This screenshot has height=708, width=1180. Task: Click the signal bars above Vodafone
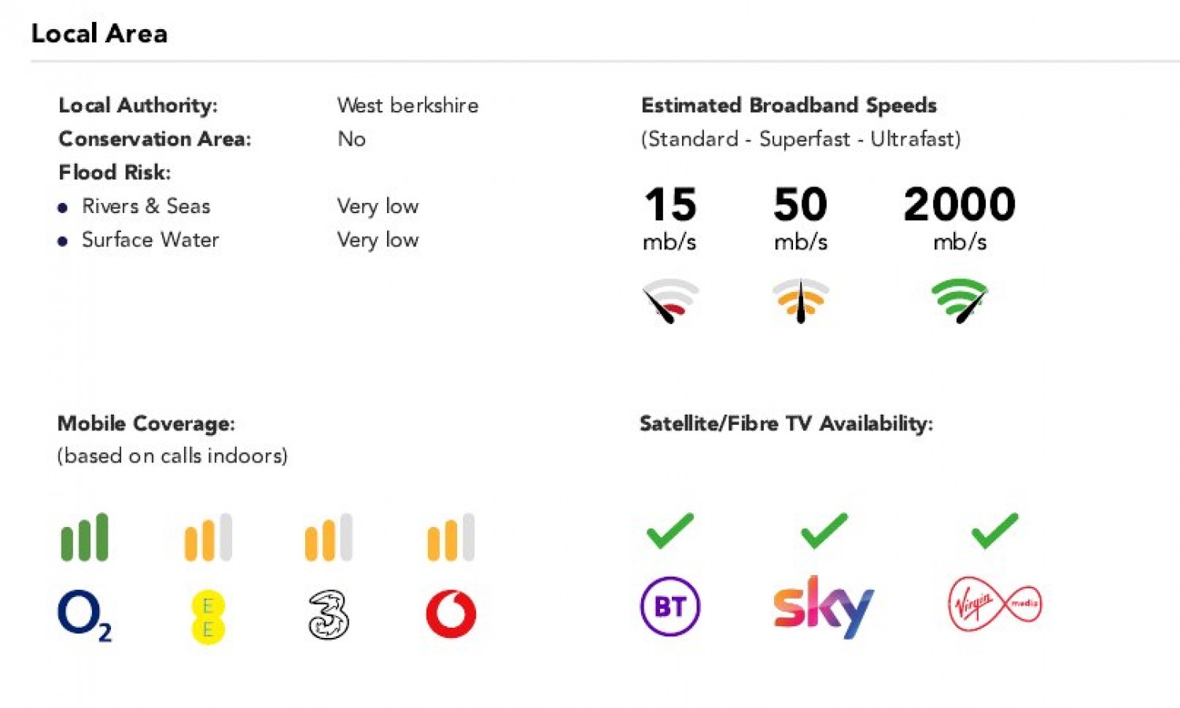451,537
